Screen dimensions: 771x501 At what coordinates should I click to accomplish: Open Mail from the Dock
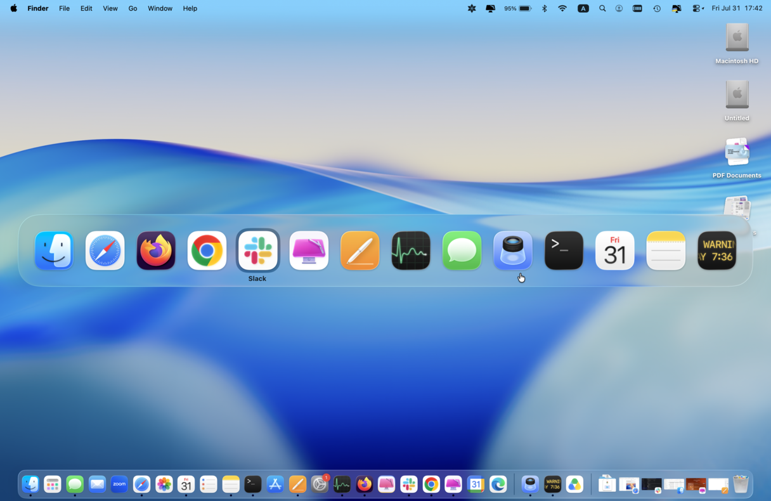coord(97,485)
